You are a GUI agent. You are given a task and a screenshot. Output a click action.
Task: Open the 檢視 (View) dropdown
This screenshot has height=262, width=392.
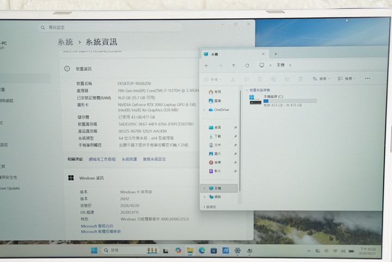click(346, 78)
